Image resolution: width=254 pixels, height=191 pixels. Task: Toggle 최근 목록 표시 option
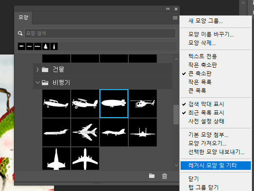coord(216,113)
